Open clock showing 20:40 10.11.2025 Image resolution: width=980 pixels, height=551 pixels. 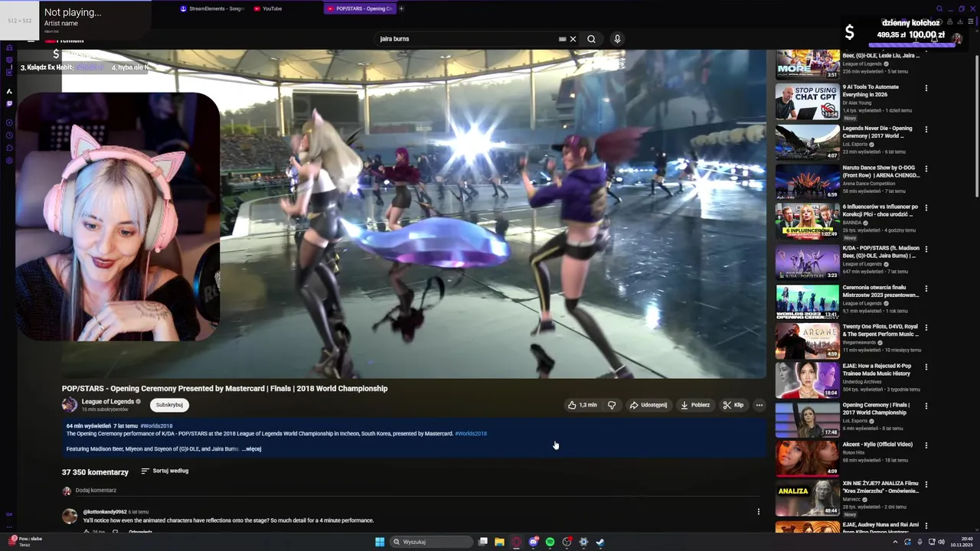click(x=962, y=542)
